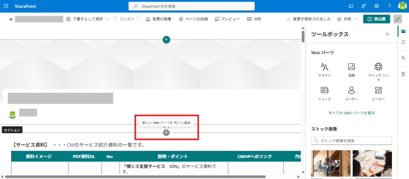Click すべての Web パーツを表示 link
Screen dimensions: 409x179
[x=351, y=113]
